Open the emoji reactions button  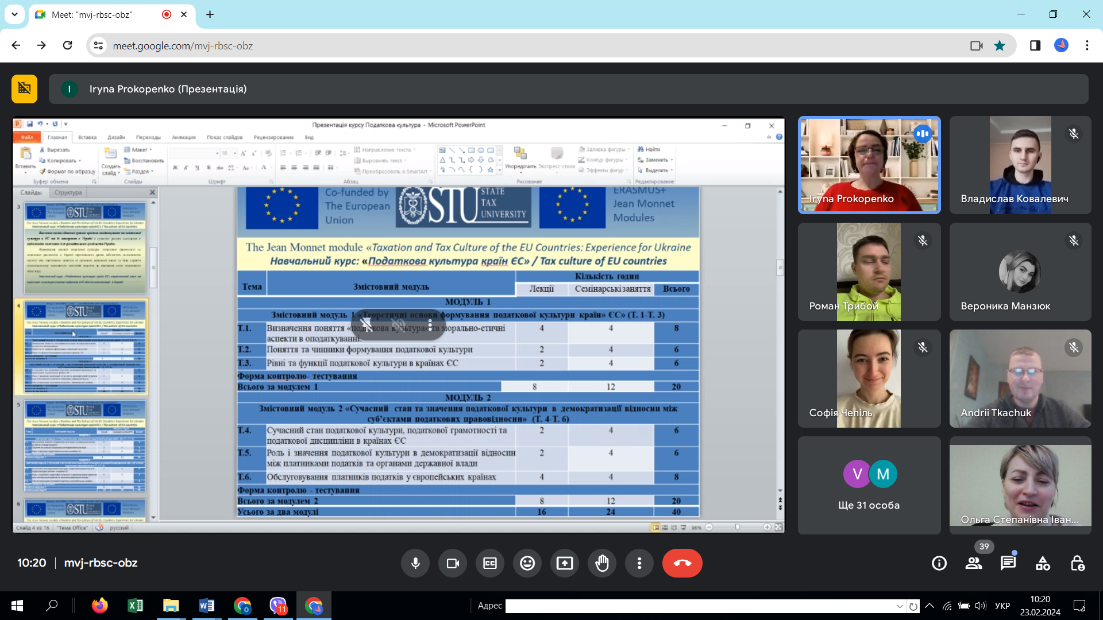click(x=527, y=563)
